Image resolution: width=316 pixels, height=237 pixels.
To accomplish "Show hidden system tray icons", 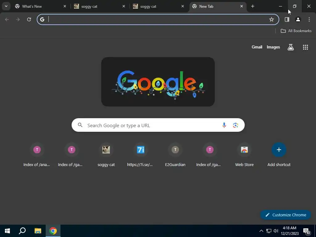I will pyautogui.click(x=261, y=231).
